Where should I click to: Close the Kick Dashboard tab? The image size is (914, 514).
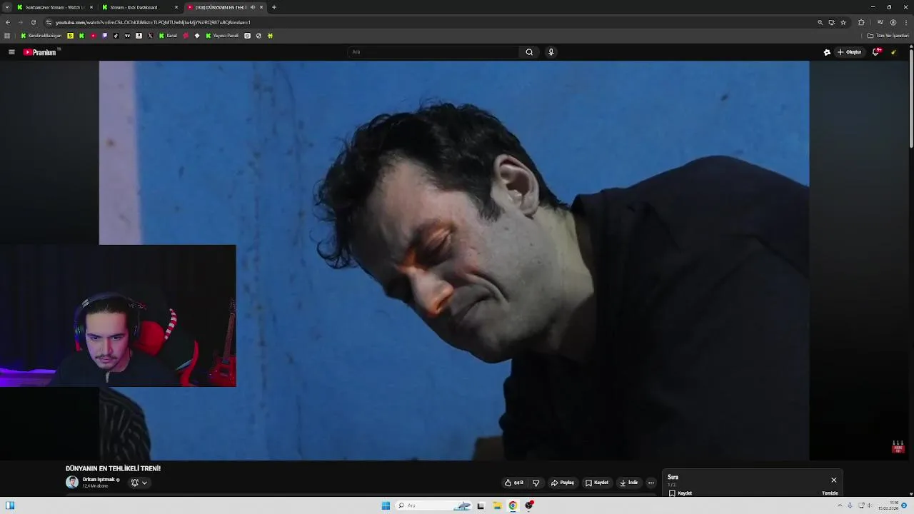click(176, 7)
